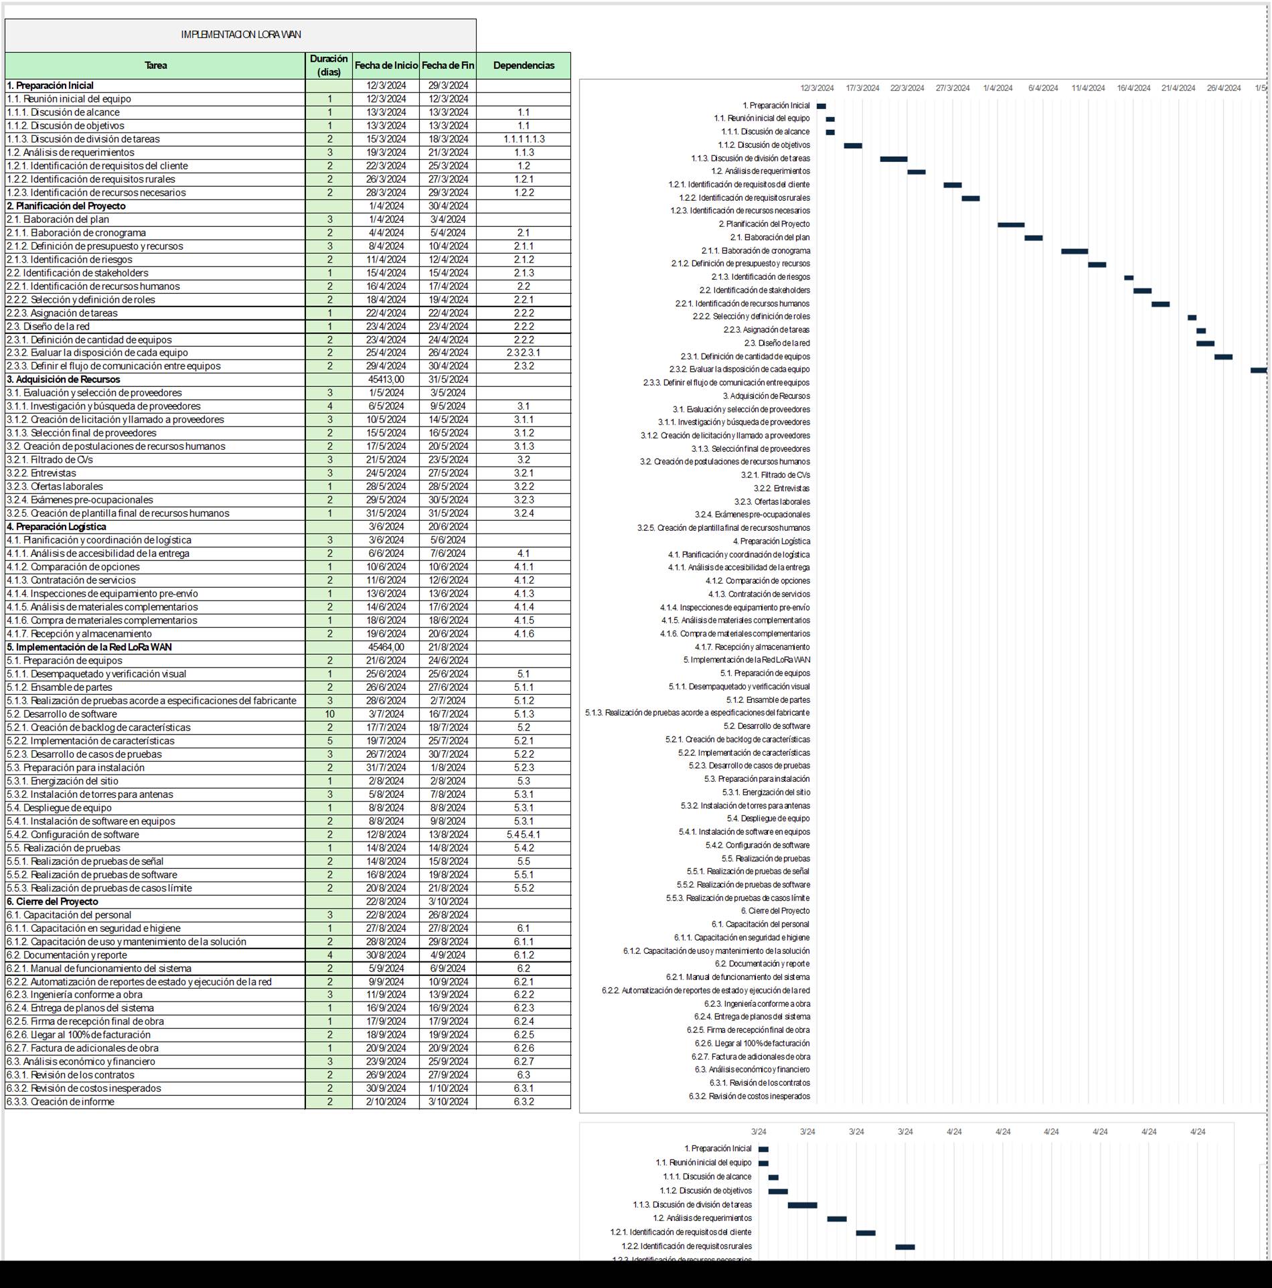The image size is (1272, 1288).
Task: Click the dependency cell "2.3 2.3.1"
Action: click(524, 353)
